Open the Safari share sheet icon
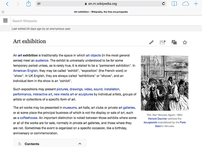 point(29,3)
